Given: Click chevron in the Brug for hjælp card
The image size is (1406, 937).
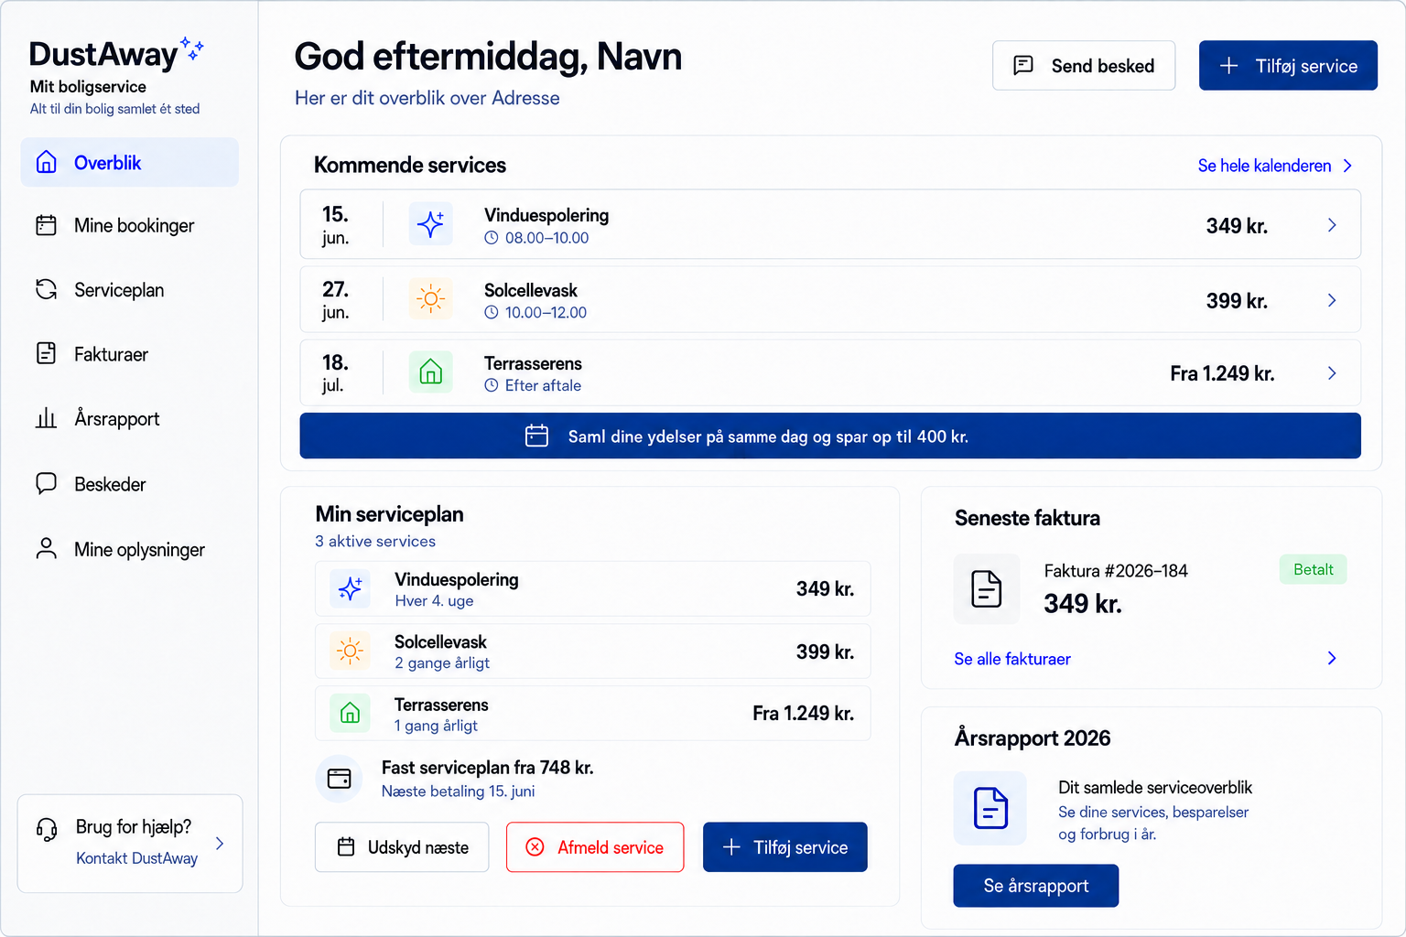Looking at the screenshot, I should click(220, 843).
